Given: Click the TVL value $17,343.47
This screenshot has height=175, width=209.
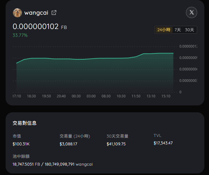Looking at the screenshot, I should point(163,143).
